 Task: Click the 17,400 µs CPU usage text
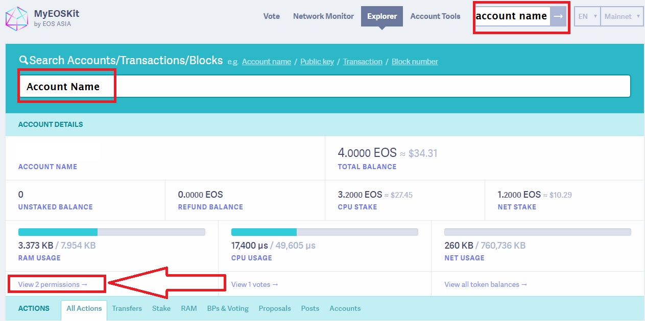pos(250,246)
